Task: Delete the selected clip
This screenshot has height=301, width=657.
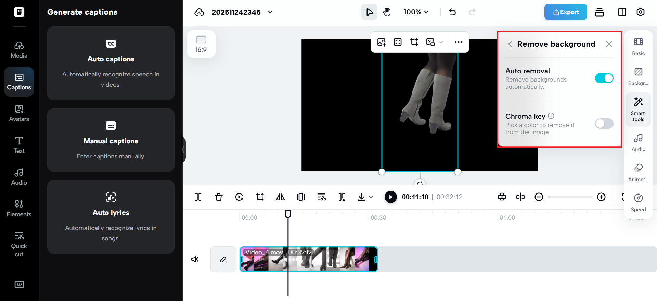Action: click(219, 197)
